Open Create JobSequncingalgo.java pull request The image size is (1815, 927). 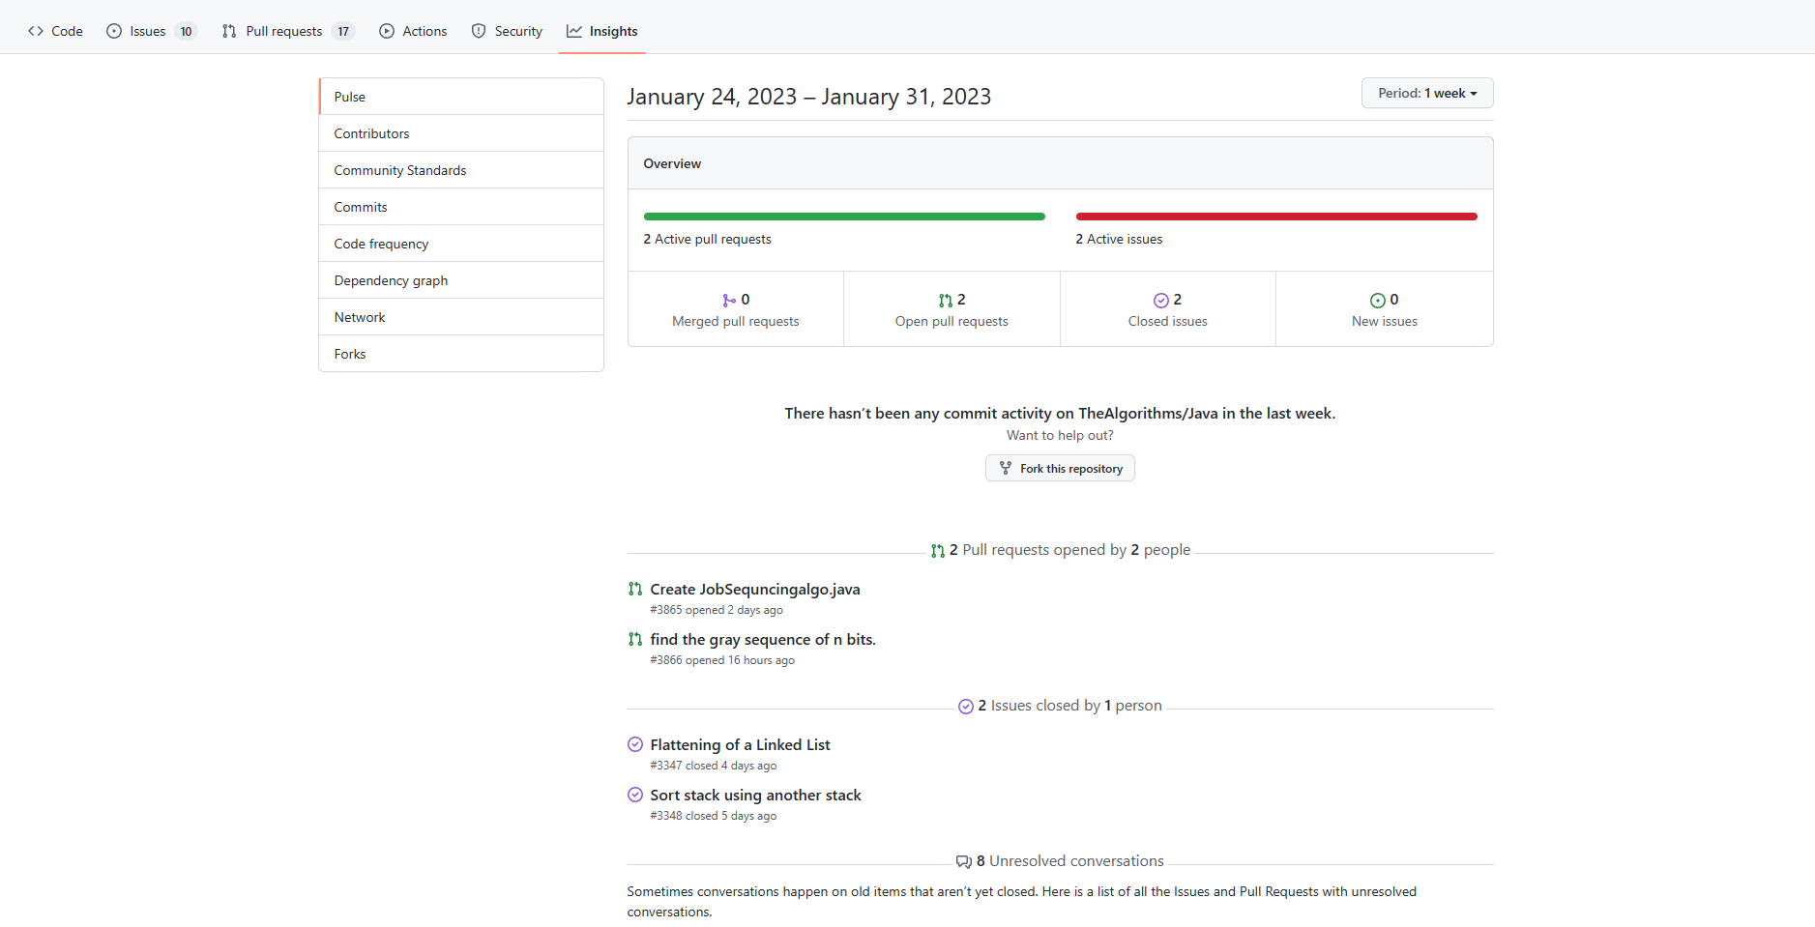755,589
